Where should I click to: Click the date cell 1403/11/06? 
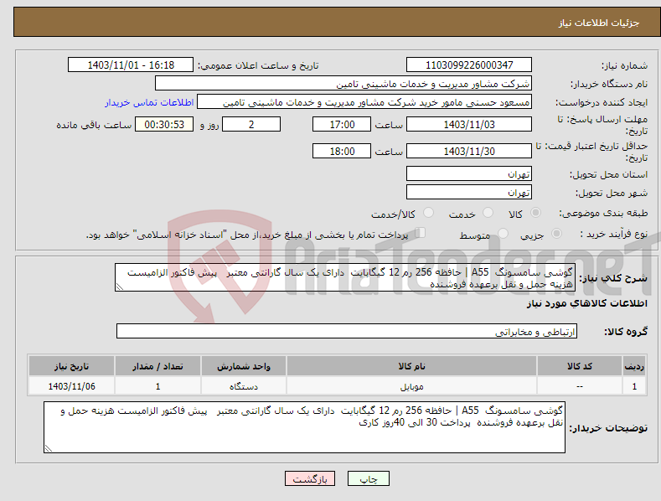click(x=71, y=386)
